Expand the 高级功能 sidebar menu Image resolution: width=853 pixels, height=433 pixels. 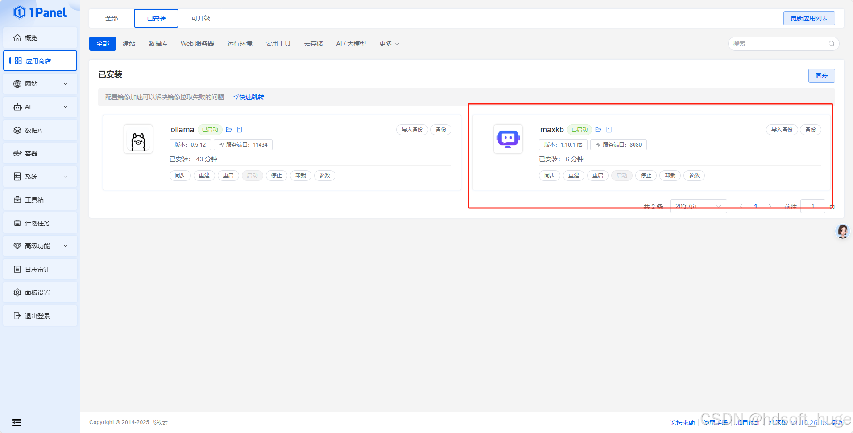pos(40,246)
